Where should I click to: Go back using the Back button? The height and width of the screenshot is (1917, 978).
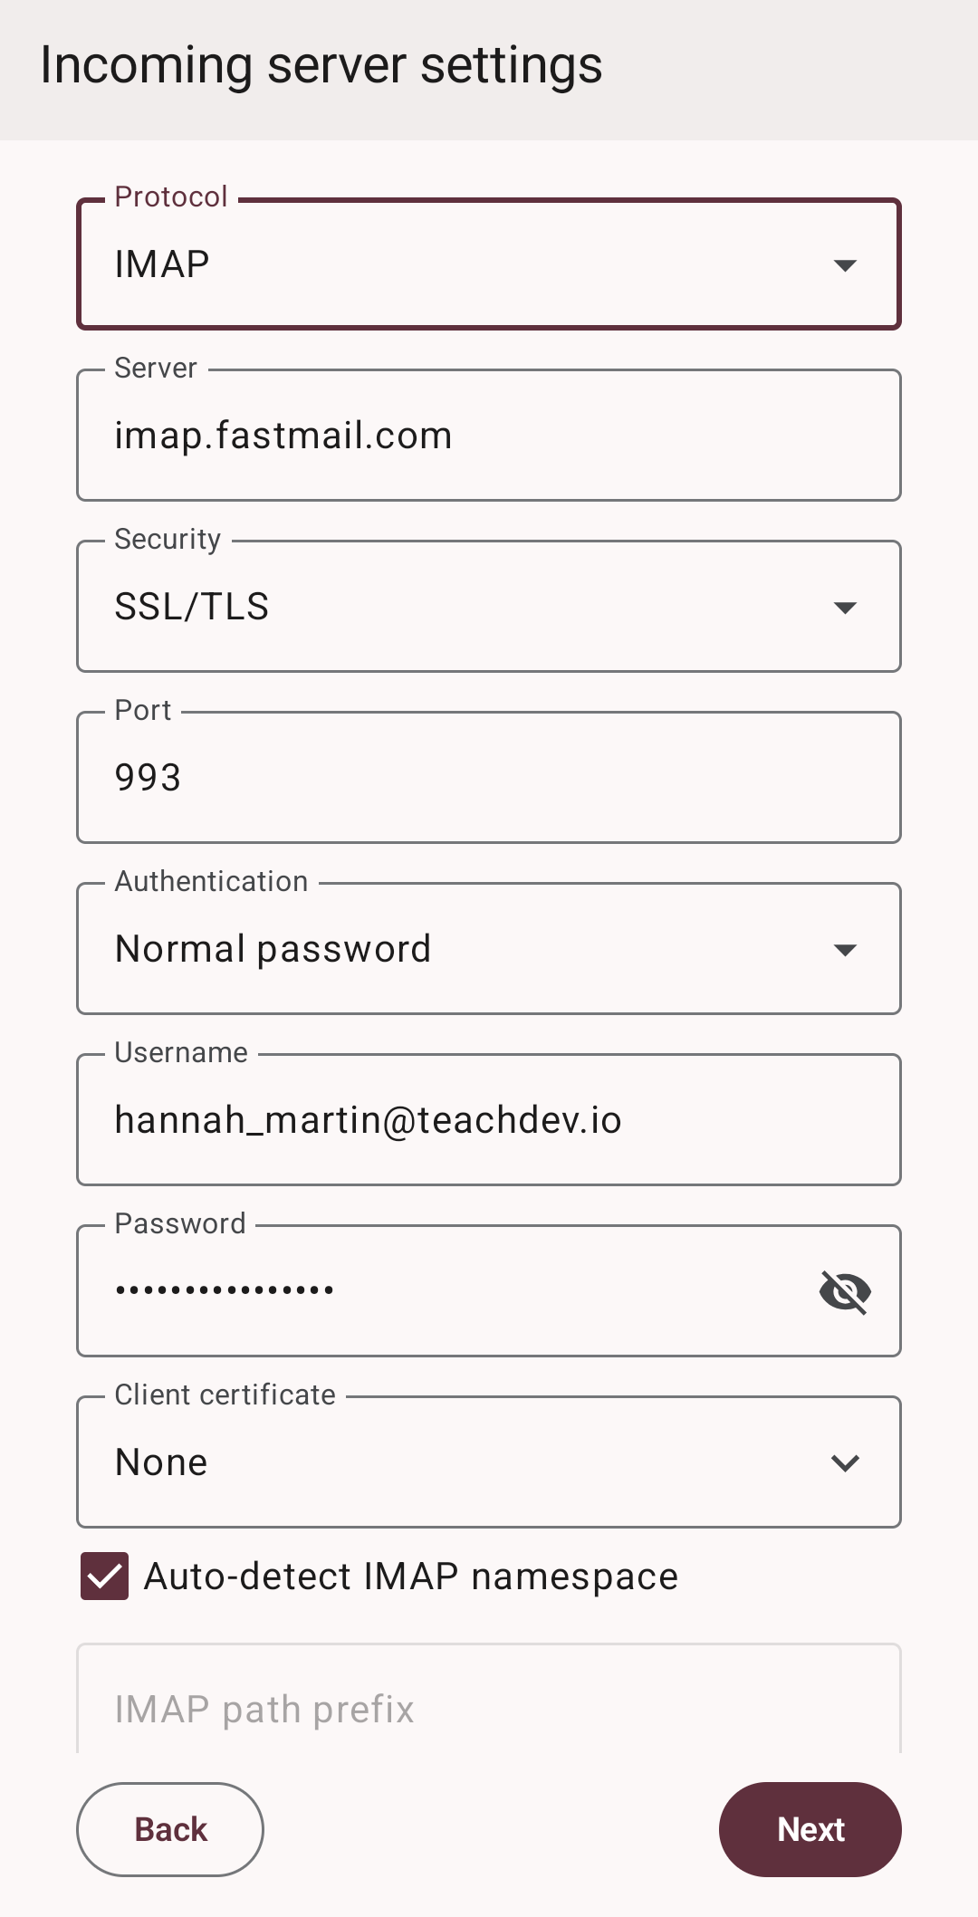(169, 1829)
